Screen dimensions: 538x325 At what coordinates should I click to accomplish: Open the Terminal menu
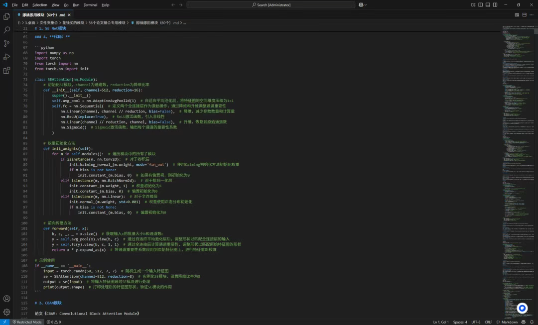coord(90,5)
